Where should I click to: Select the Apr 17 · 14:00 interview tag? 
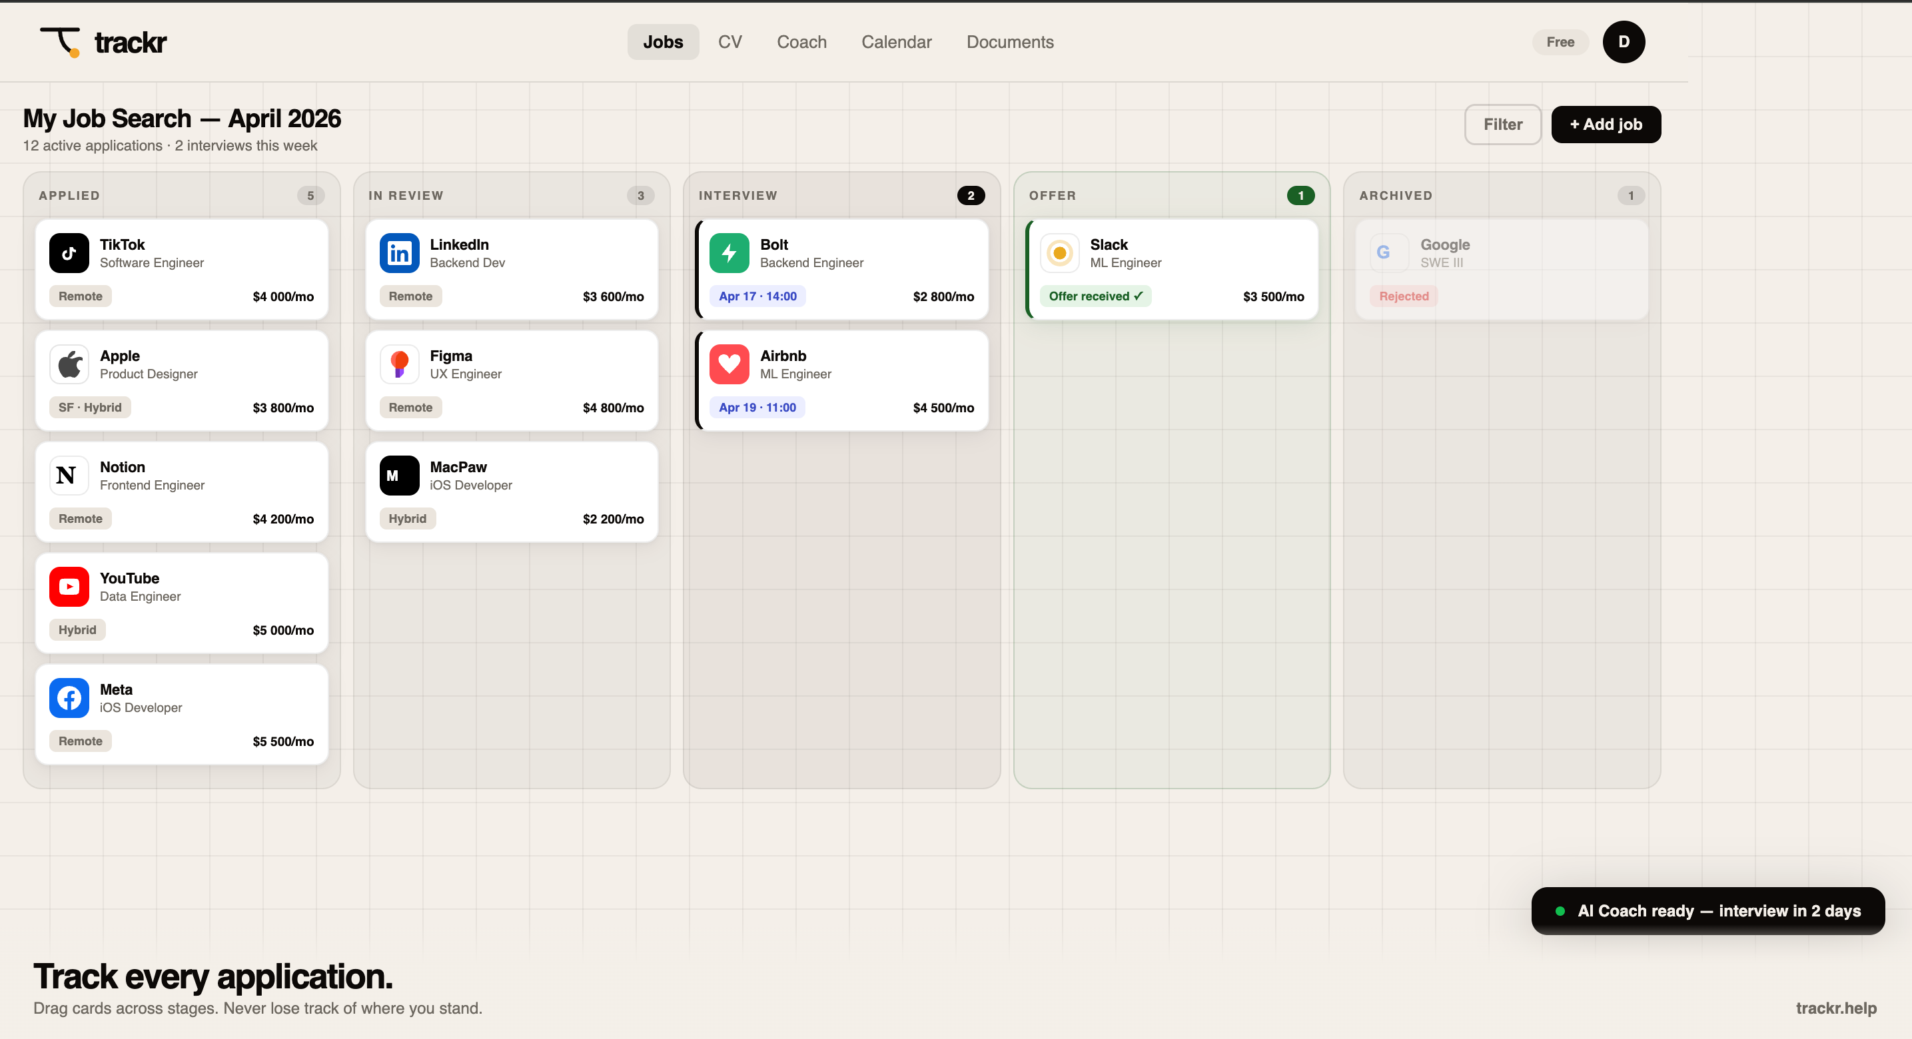pos(757,296)
